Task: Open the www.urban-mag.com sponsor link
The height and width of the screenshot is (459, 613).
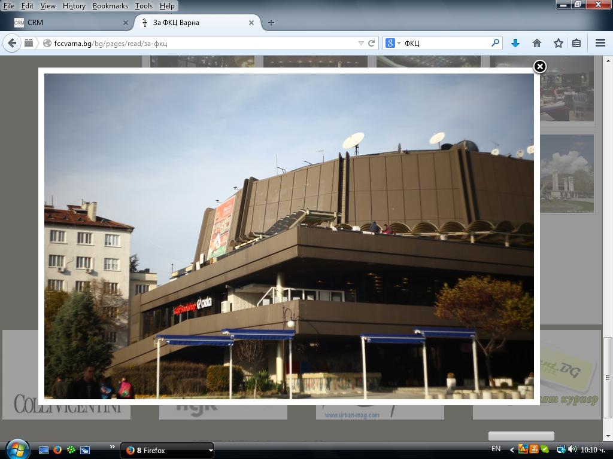Action: (x=352, y=415)
